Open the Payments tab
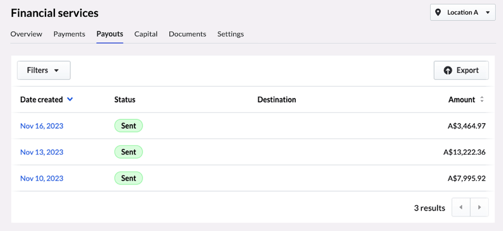This screenshot has height=231, width=503. [69, 34]
